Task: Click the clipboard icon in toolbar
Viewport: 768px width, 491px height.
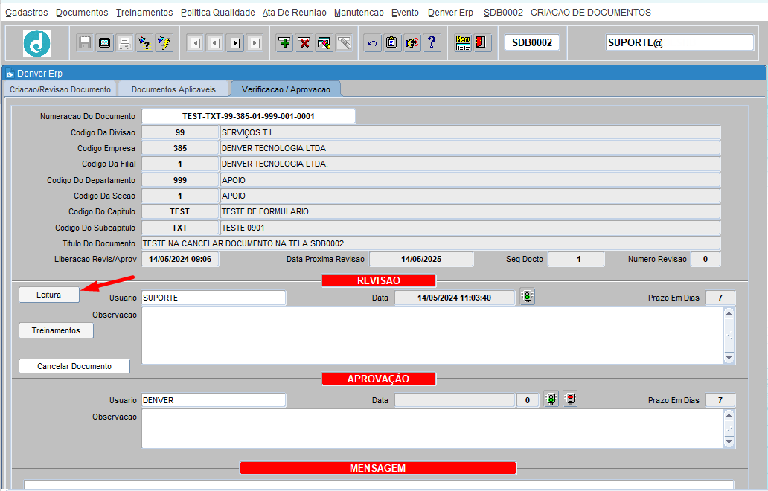Action: [391, 43]
